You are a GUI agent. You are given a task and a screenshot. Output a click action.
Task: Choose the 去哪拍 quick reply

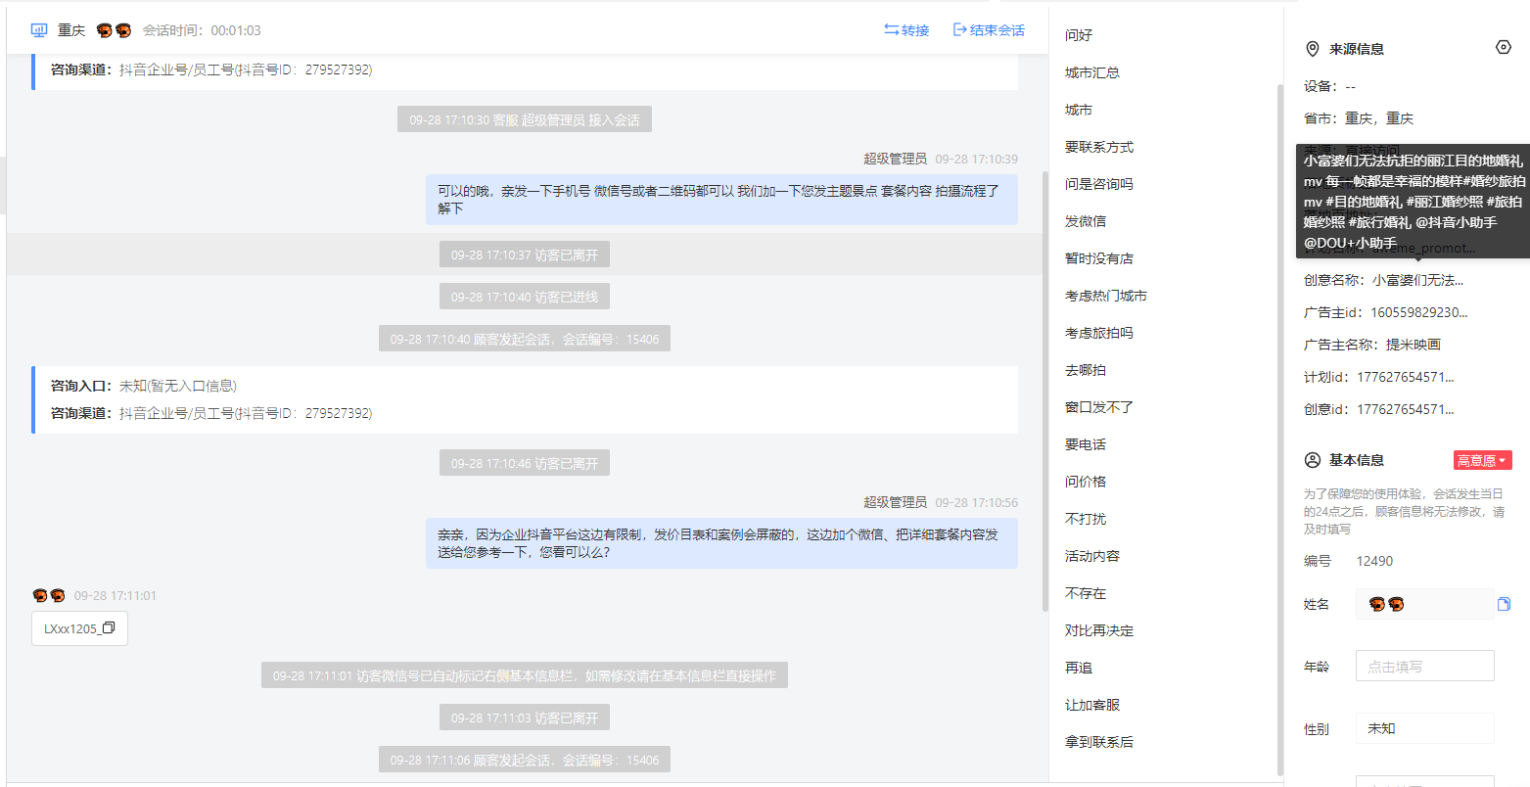[1086, 370]
